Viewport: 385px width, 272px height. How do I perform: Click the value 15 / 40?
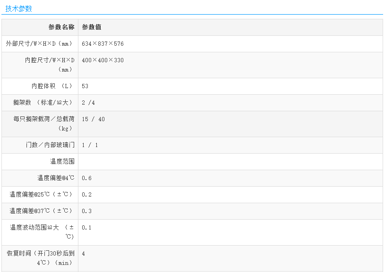(x=93, y=119)
